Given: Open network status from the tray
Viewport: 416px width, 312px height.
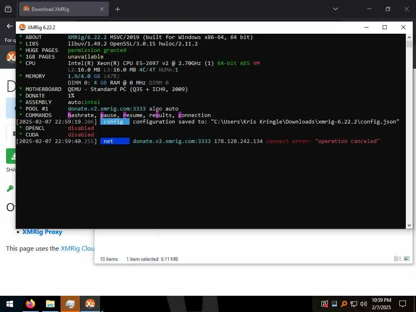Looking at the screenshot, I should coord(354,304).
